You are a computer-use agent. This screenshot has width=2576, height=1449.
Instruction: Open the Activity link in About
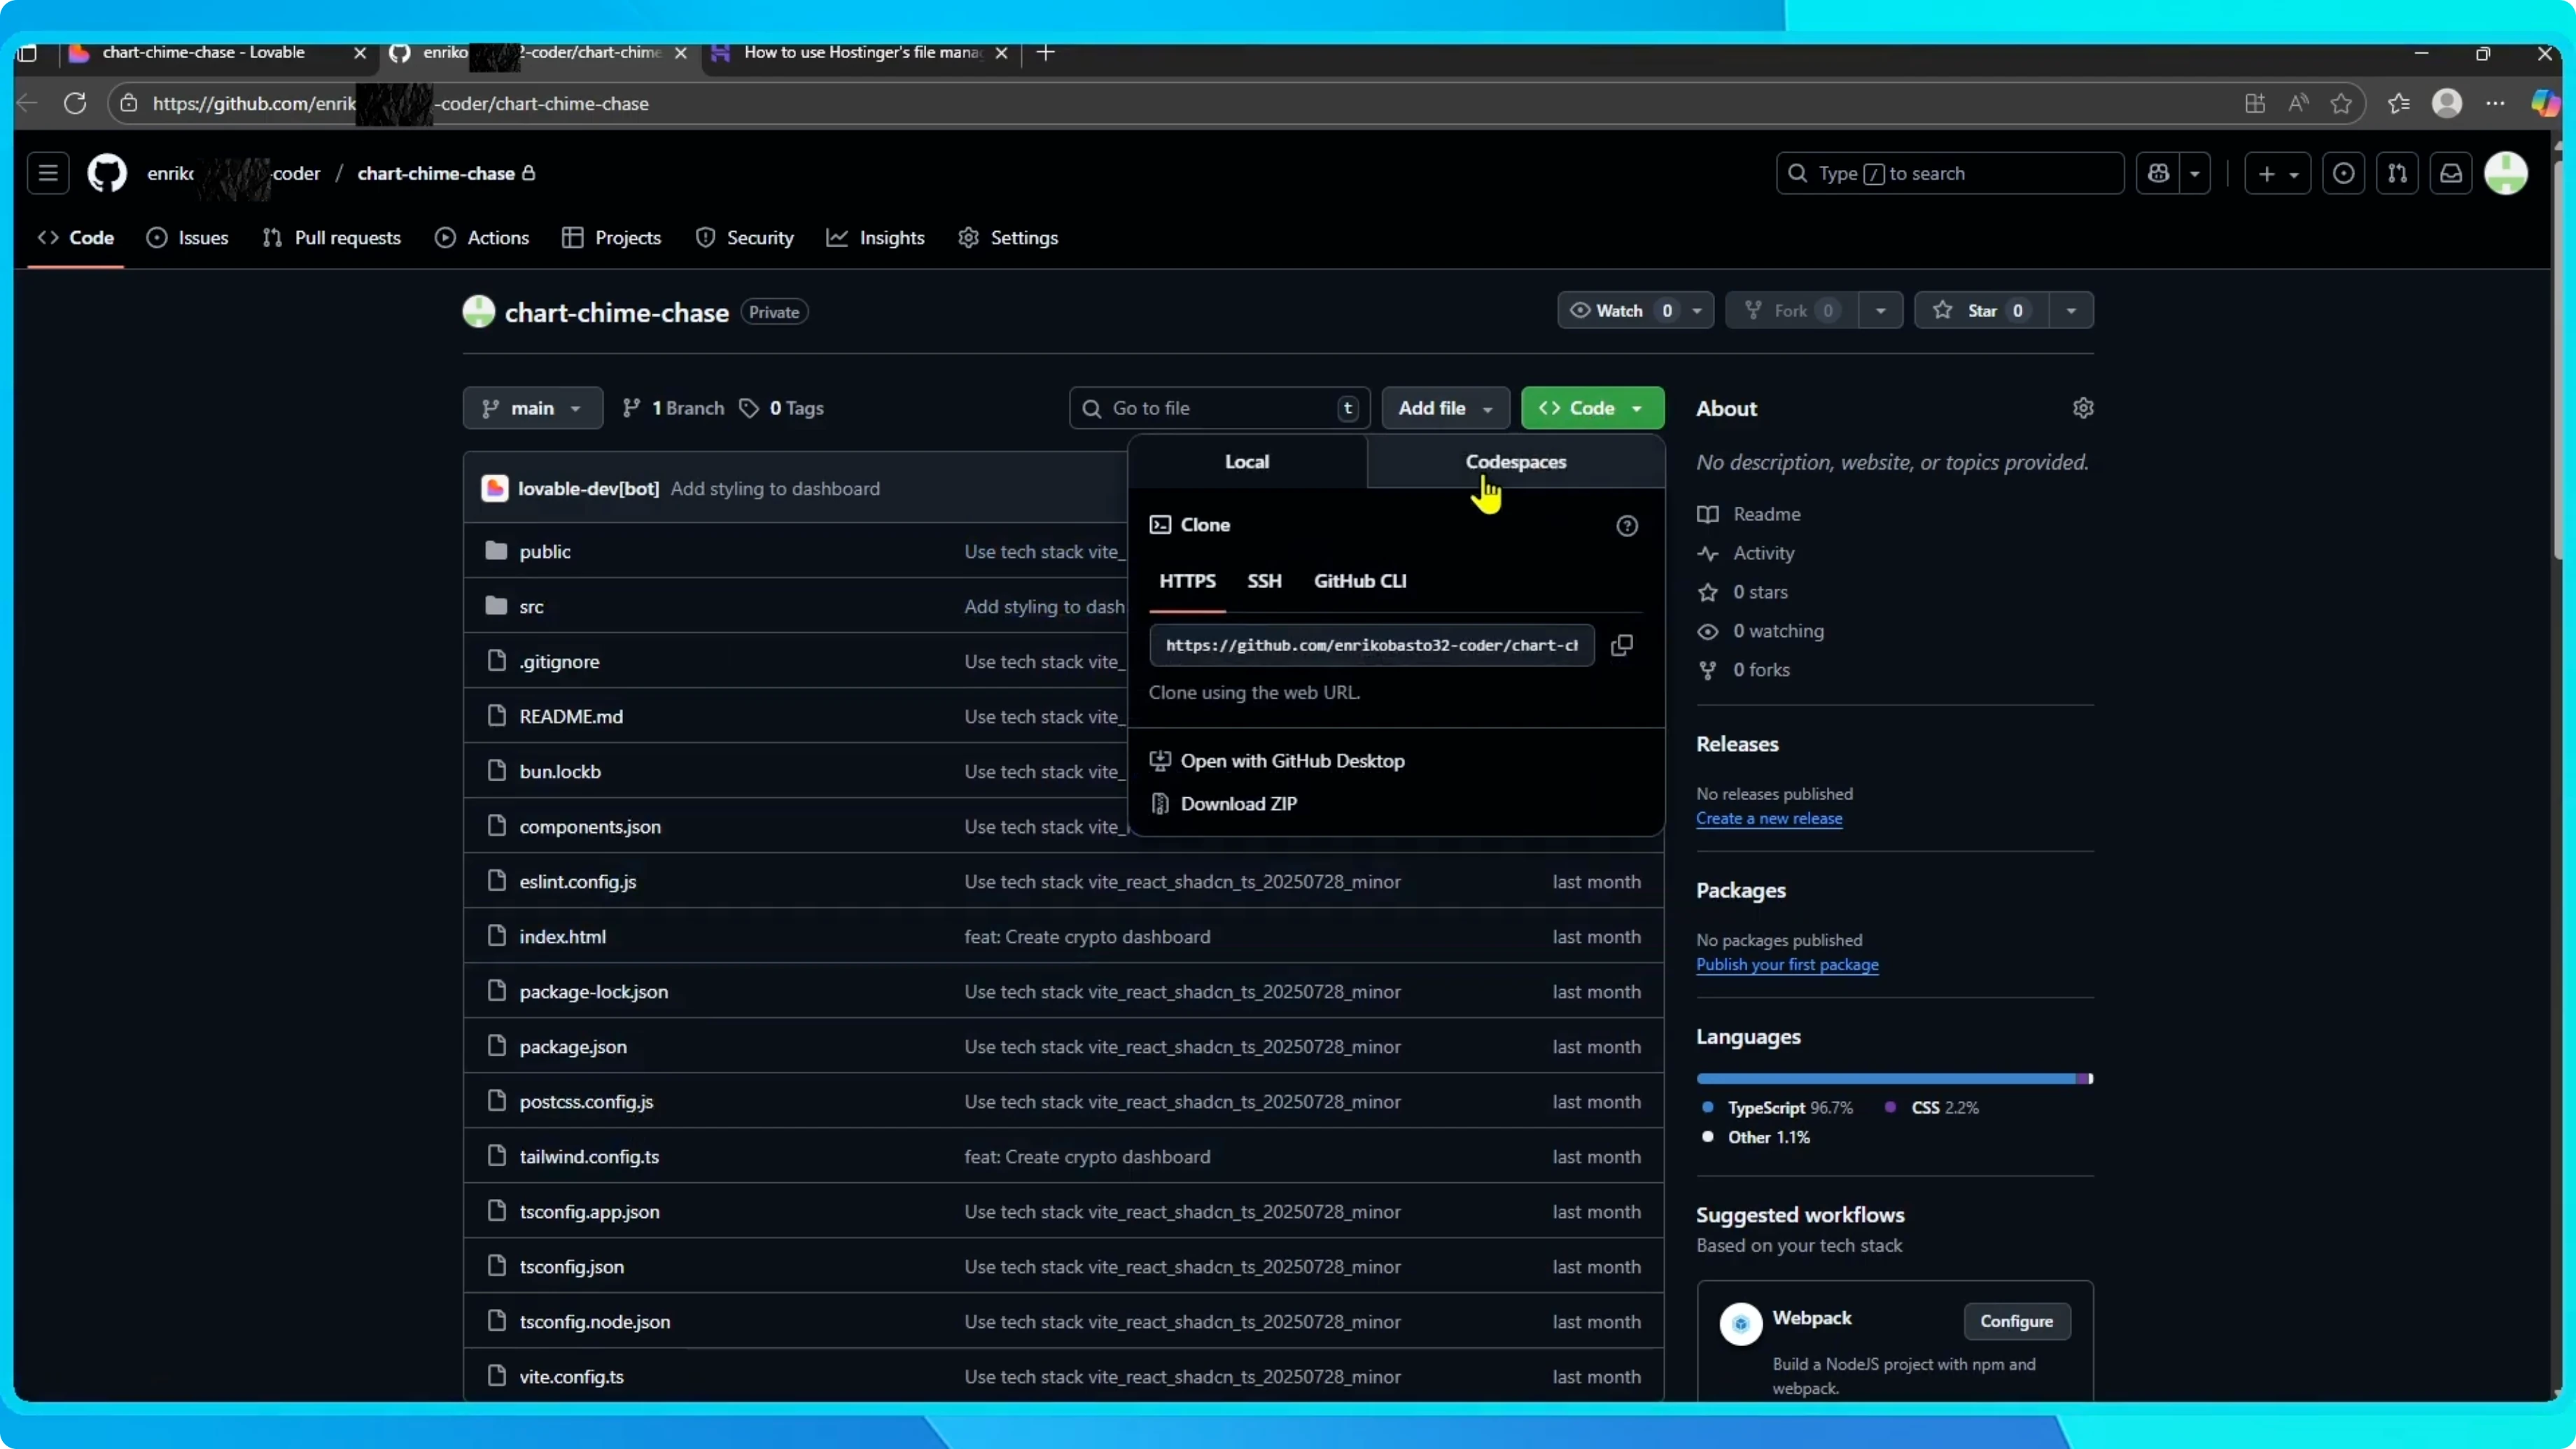click(x=1746, y=553)
